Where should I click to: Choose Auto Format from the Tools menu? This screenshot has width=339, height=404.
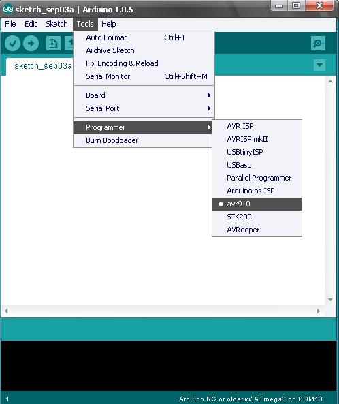(144, 37)
